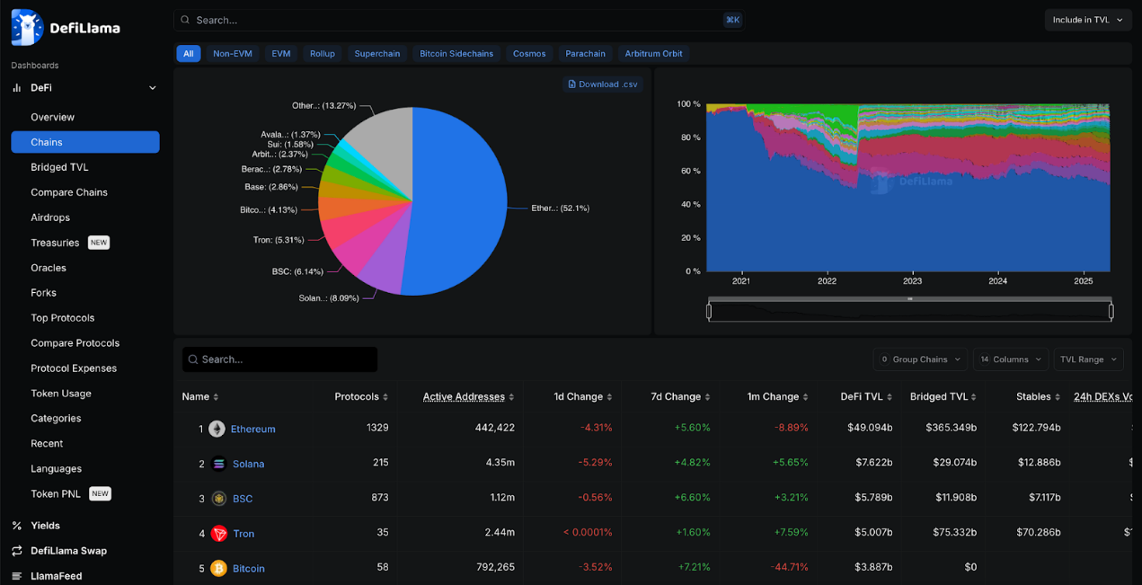This screenshot has width=1142, height=585.
Task: Click the Bitcoin chain logo icon
Action: [x=218, y=569]
